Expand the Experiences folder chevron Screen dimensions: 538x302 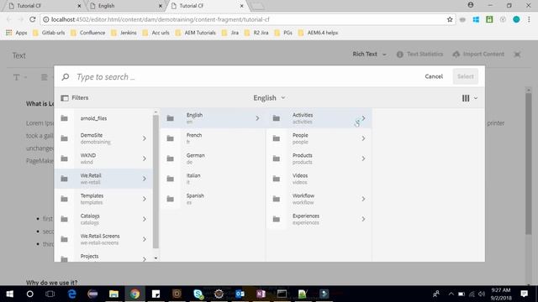click(x=363, y=219)
